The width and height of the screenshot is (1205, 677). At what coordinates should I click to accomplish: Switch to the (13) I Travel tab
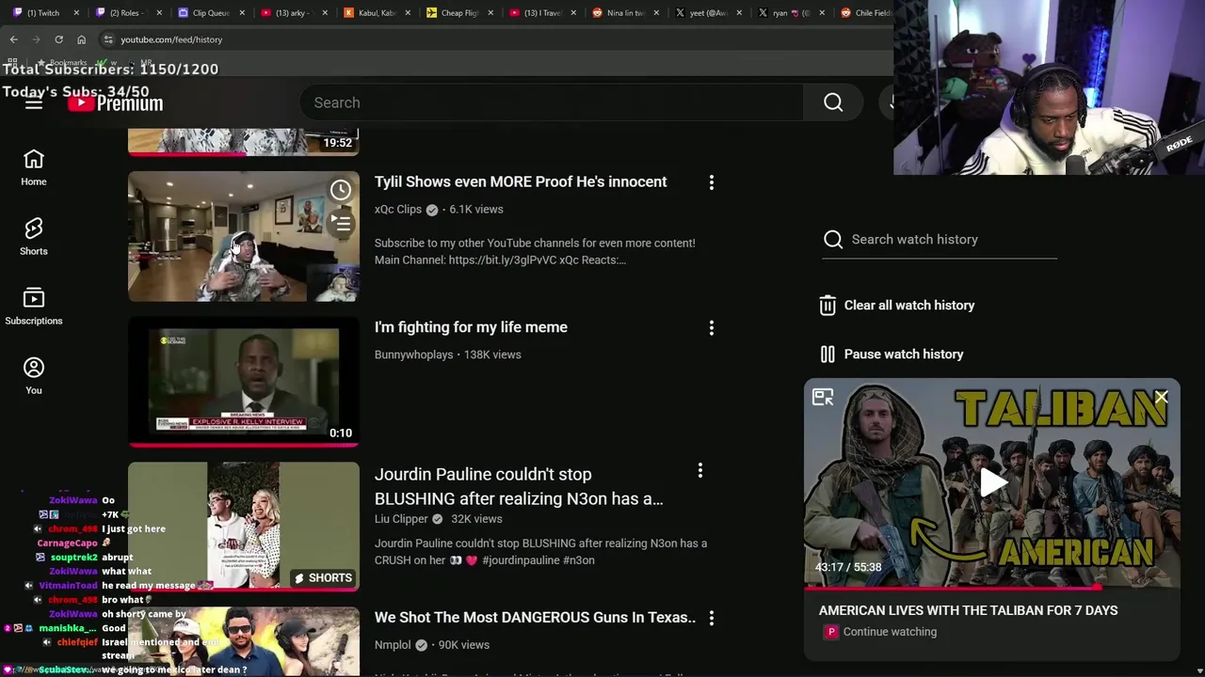tap(542, 13)
